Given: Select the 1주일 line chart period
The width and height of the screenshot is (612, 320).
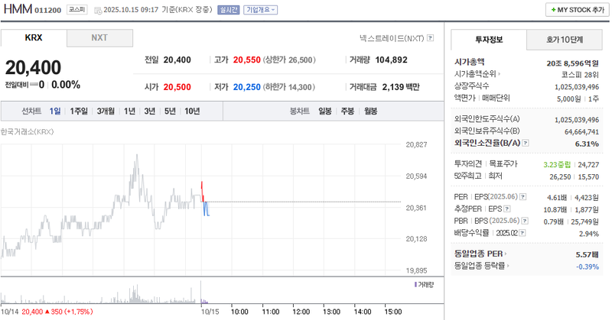Looking at the screenshot, I should point(79,112).
